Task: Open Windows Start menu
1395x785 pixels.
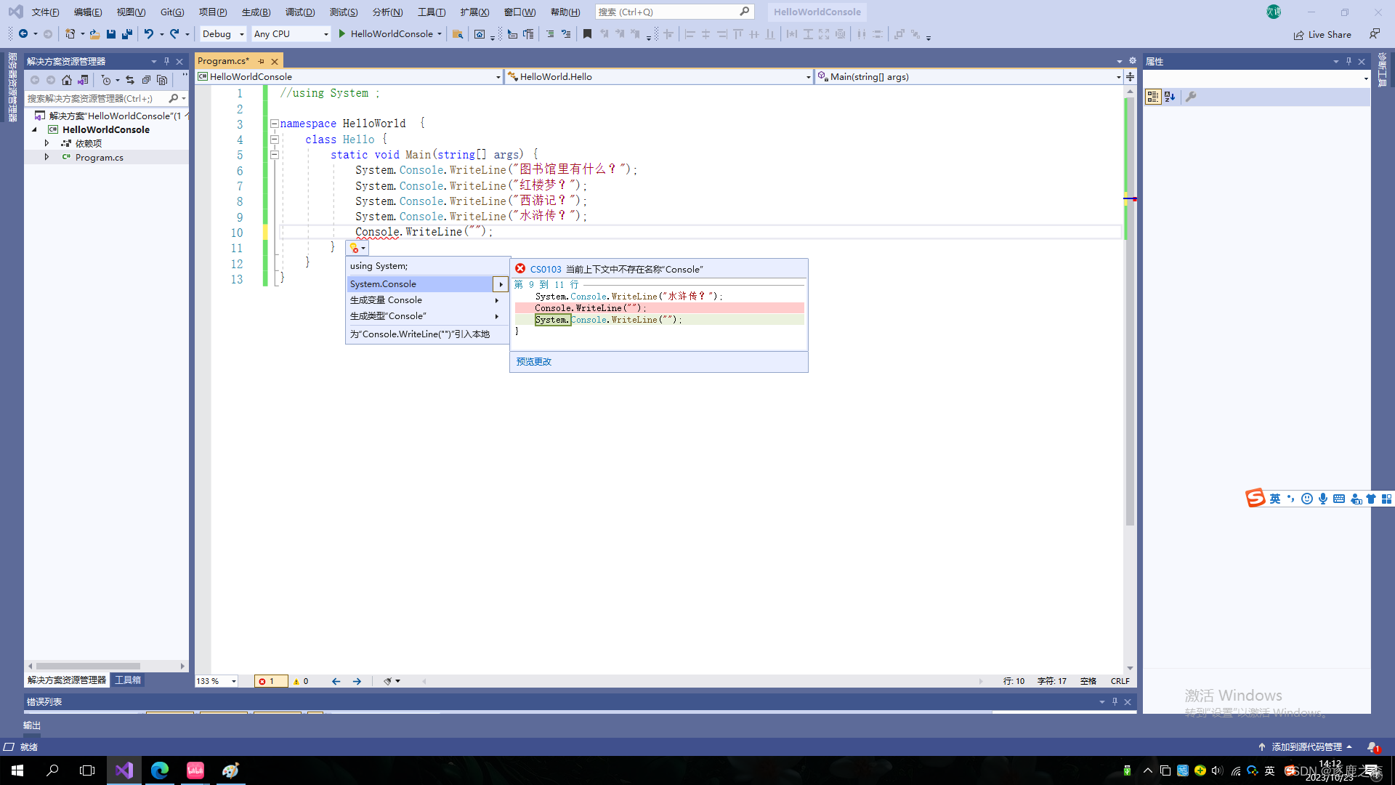Action: pos(17,770)
